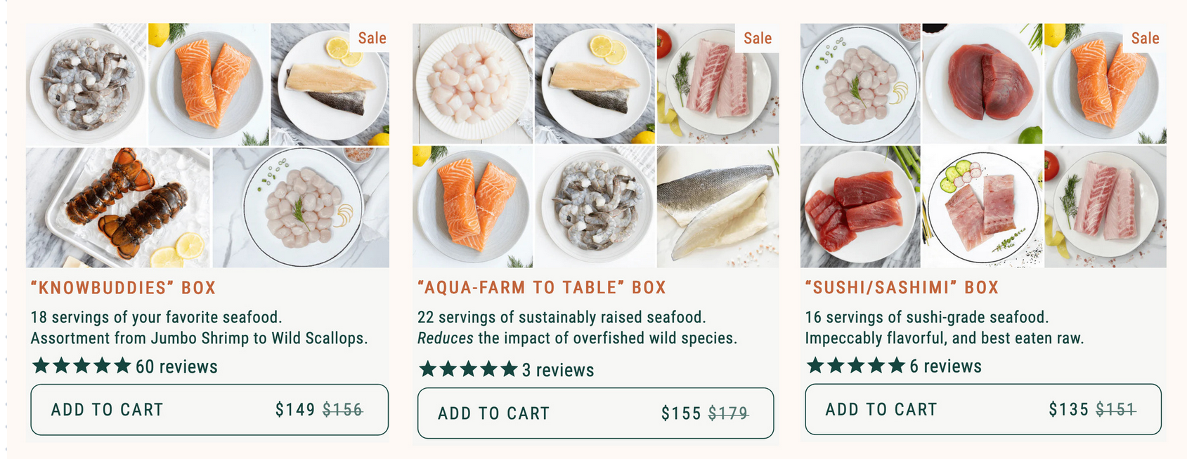The image size is (1187, 459).
Task: Add Knowbuddies Box to cart
Action: pos(209,410)
